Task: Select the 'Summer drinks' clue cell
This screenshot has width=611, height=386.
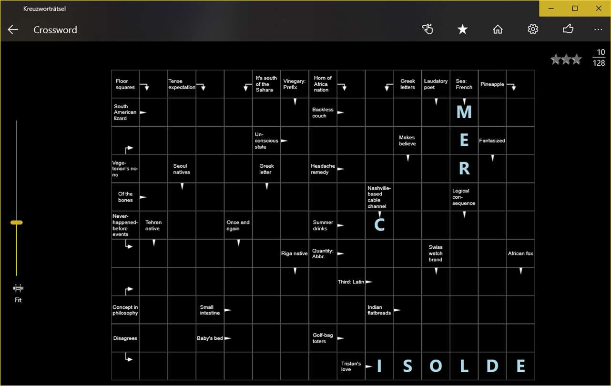Action: [323, 225]
